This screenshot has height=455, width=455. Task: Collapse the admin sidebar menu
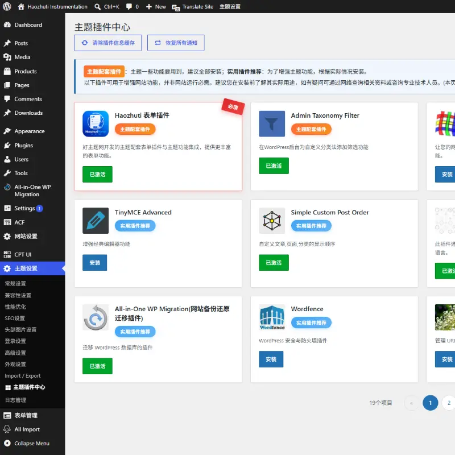26,443
